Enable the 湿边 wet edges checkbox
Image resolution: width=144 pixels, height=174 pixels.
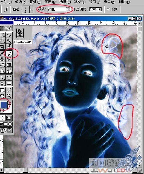point(108,9)
